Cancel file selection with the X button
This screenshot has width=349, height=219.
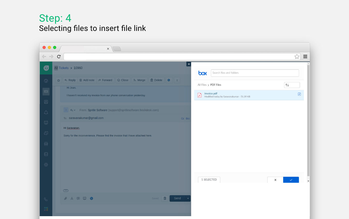[275, 180]
